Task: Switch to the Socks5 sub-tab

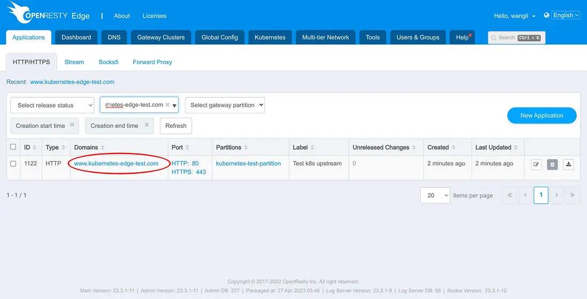Action: (x=109, y=62)
